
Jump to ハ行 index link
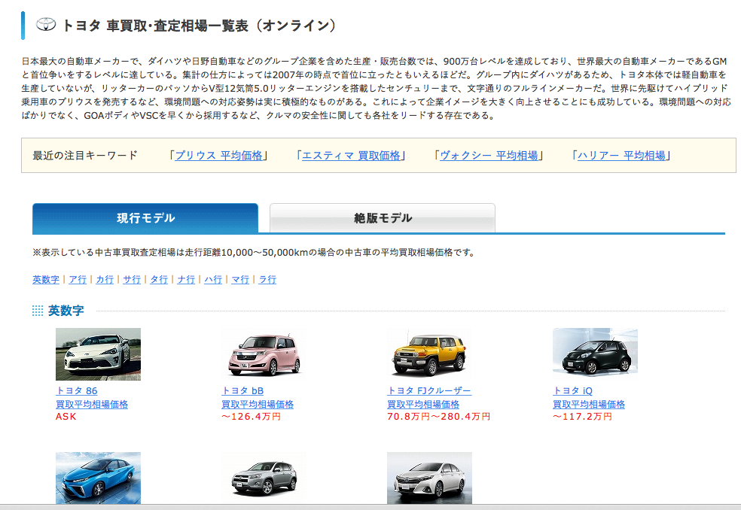click(x=212, y=280)
